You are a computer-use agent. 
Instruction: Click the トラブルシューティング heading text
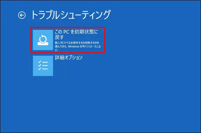click(71, 15)
